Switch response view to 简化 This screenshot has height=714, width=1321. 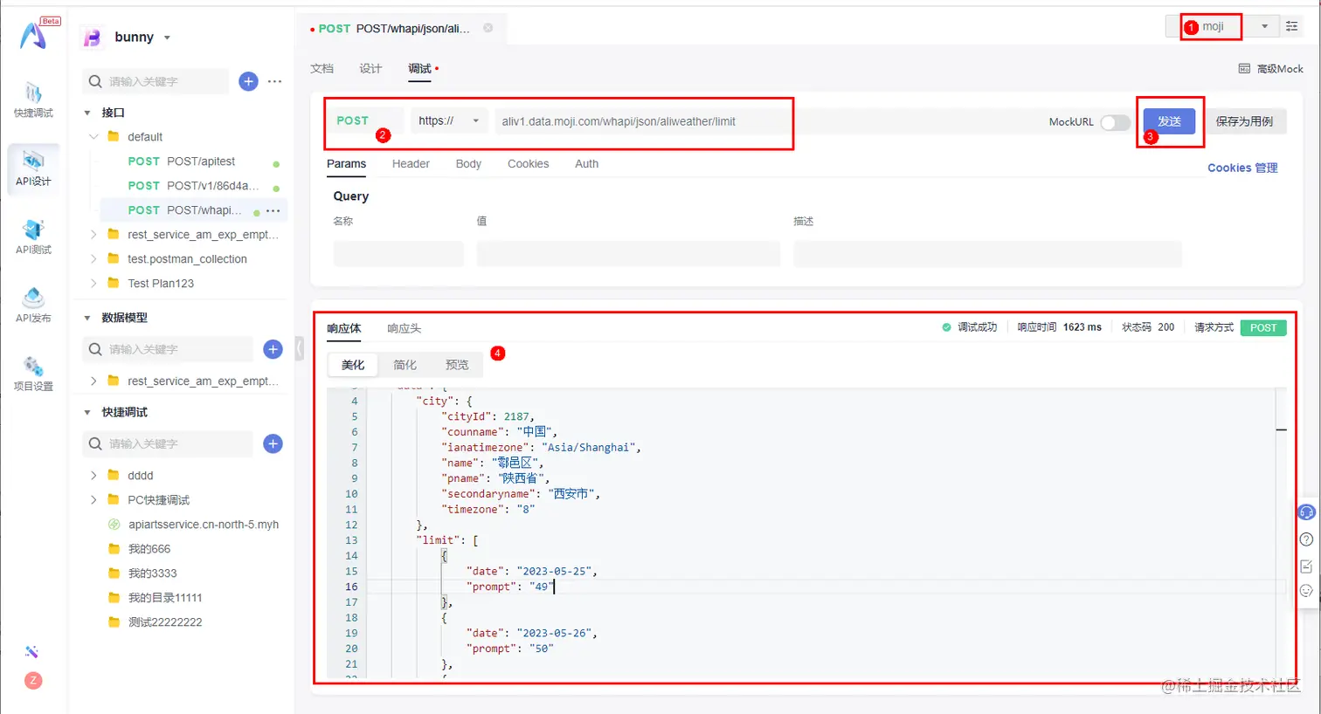(405, 365)
